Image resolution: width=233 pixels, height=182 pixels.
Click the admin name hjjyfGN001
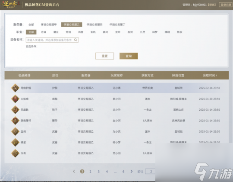click(x=200, y=5)
